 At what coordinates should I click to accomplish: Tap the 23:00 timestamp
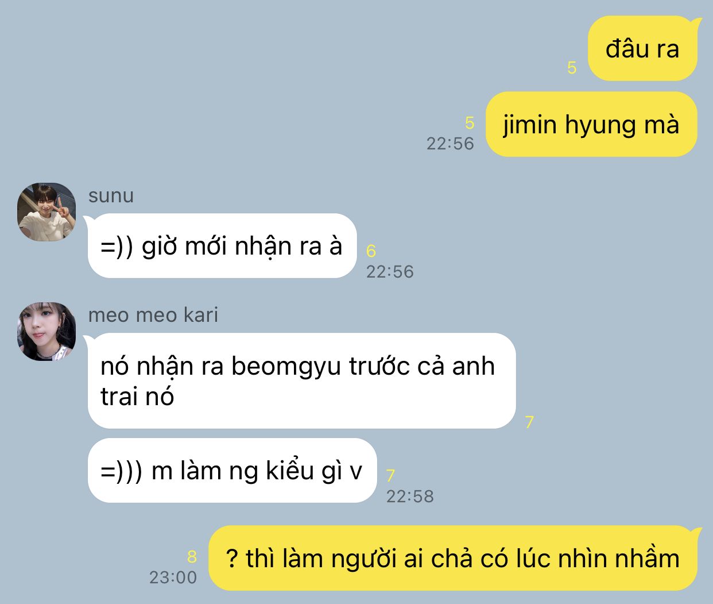pyautogui.click(x=173, y=577)
